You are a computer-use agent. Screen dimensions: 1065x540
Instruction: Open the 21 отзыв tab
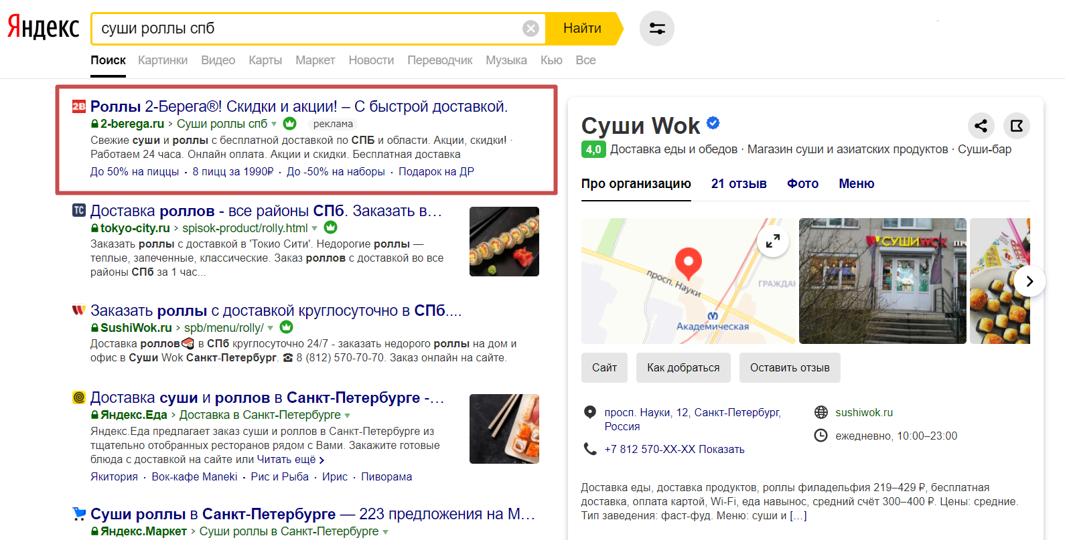pos(739,183)
